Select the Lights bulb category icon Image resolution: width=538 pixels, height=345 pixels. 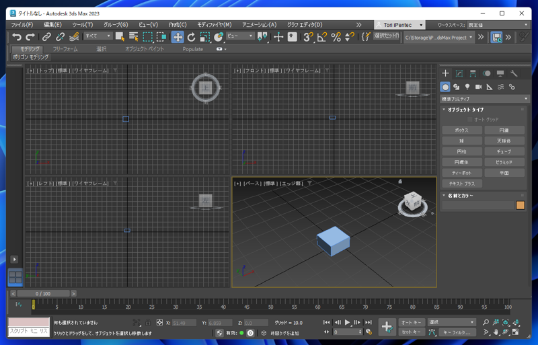[467, 87]
